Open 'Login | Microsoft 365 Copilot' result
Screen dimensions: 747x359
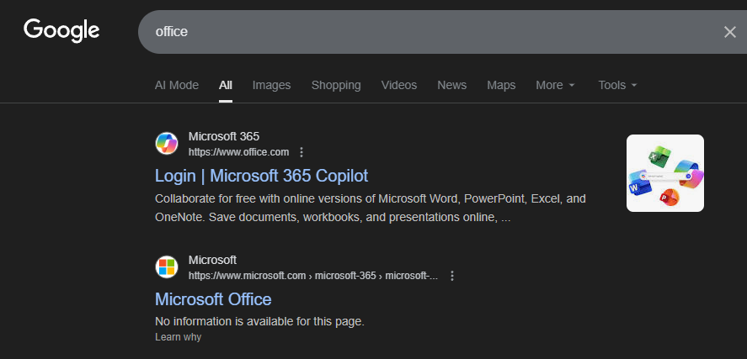click(x=262, y=176)
